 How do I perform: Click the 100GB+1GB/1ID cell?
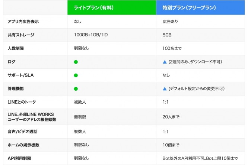(x=91, y=35)
